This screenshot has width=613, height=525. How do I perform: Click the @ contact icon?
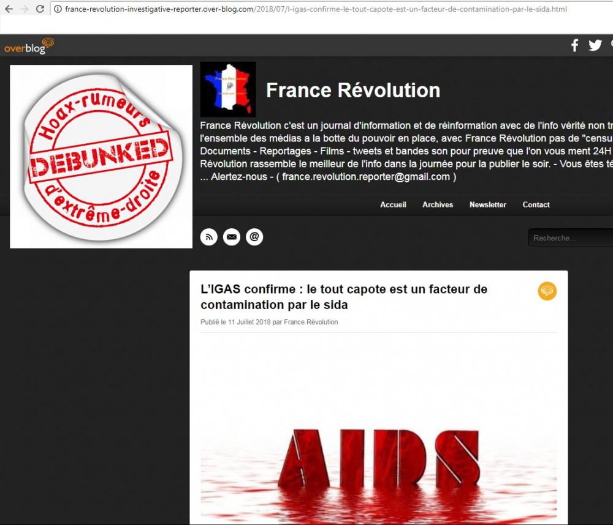(x=254, y=237)
